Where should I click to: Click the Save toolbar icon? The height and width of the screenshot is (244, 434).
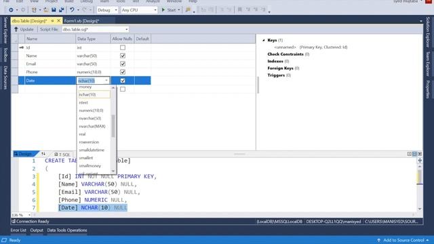coord(54,10)
